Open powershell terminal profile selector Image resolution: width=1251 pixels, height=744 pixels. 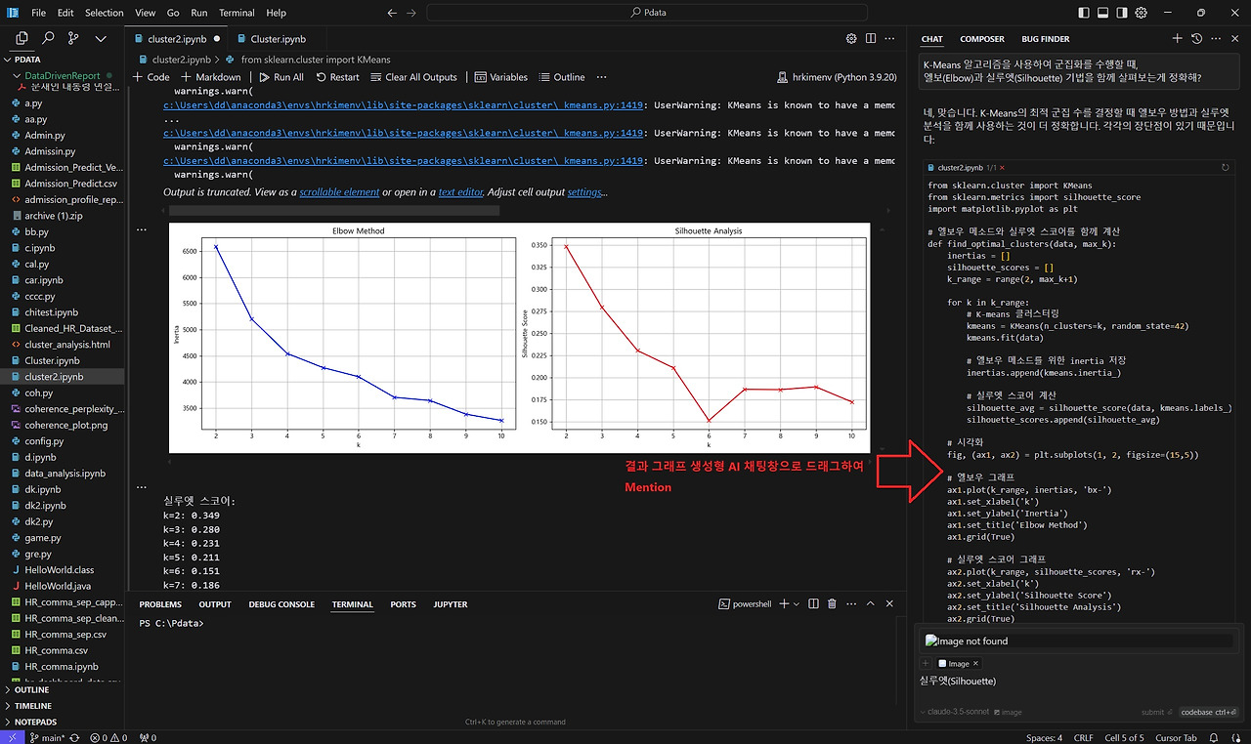click(745, 604)
